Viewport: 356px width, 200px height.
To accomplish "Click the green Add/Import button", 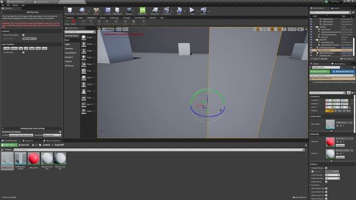I will coord(9,145).
